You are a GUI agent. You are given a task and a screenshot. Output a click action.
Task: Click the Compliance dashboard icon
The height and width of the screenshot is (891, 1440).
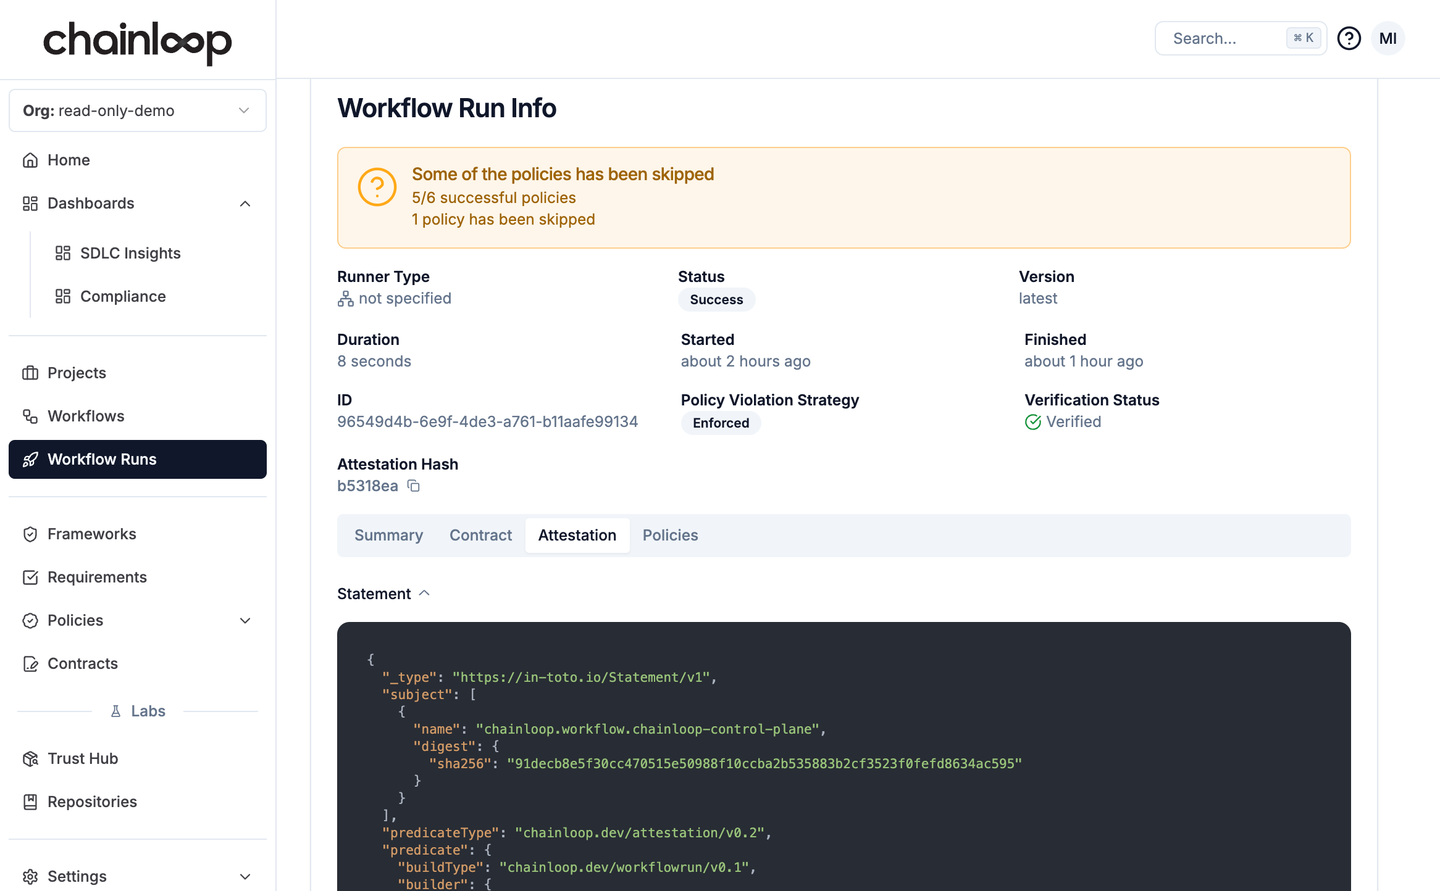[x=63, y=296]
